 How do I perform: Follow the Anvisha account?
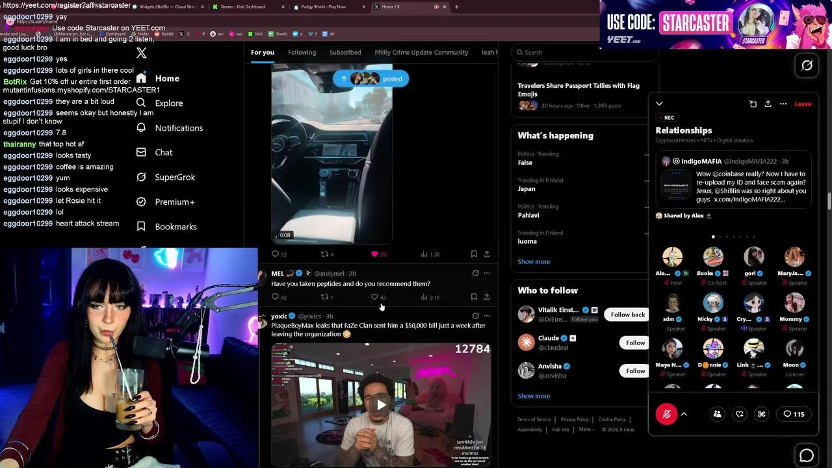pos(635,370)
